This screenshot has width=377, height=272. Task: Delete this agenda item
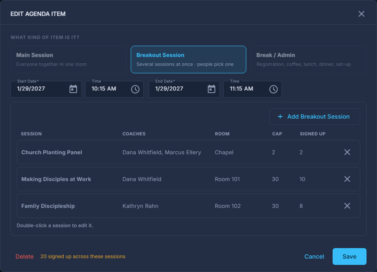[x=25, y=256]
